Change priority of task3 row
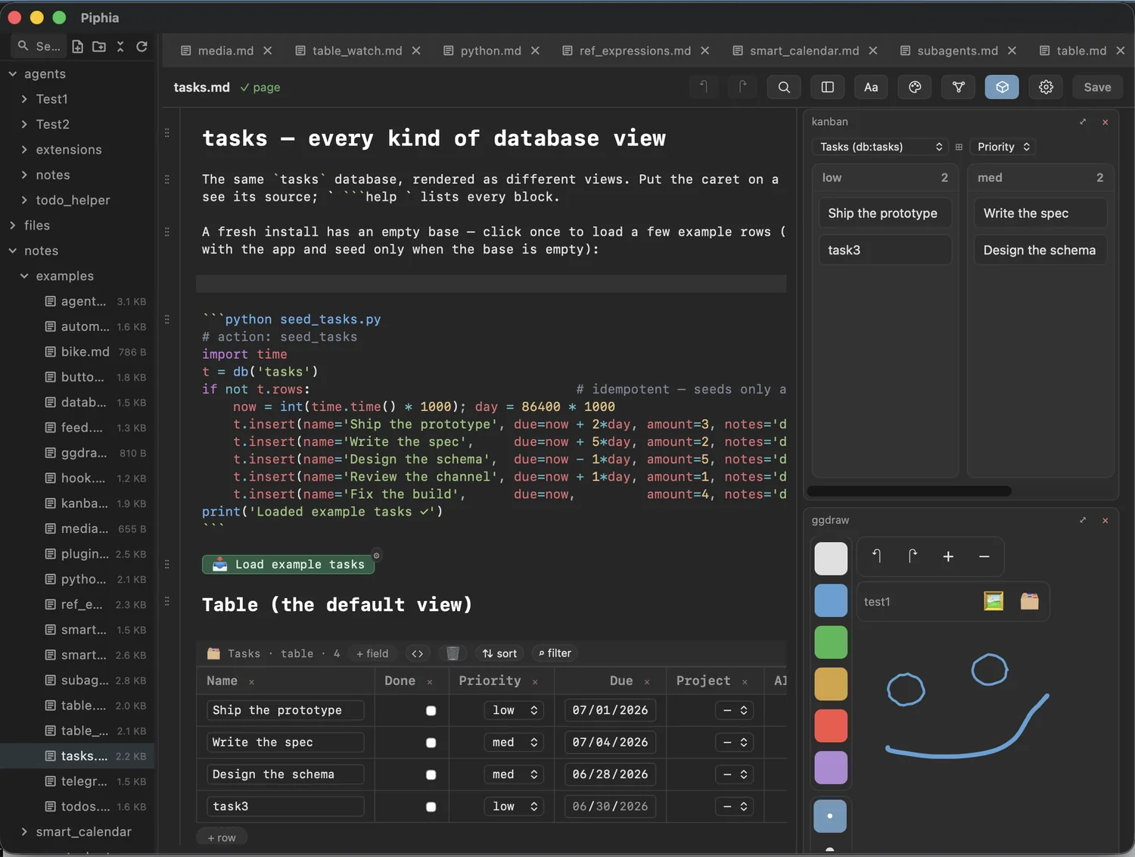 point(514,807)
